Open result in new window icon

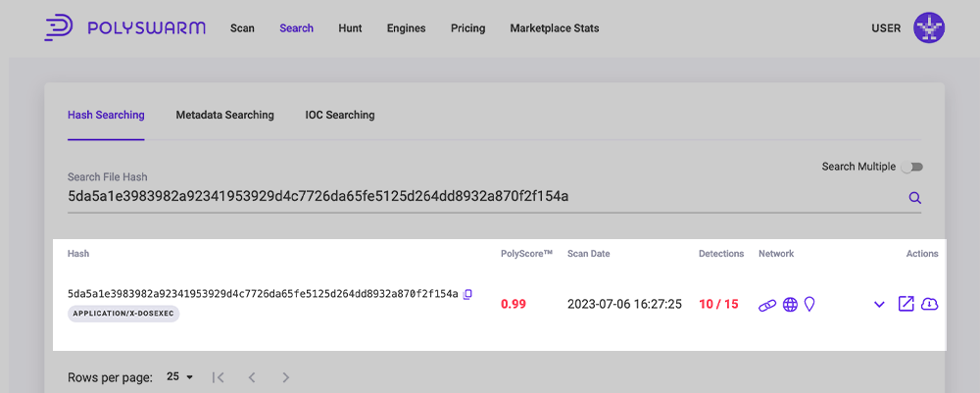point(906,304)
